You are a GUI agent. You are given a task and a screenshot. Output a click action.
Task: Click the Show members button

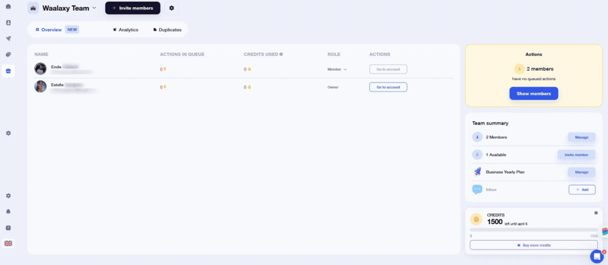coord(534,93)
